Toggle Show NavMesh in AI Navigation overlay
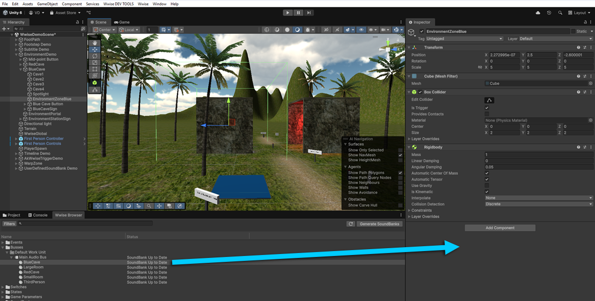595x301 pixels. click(x=400, y=155)
